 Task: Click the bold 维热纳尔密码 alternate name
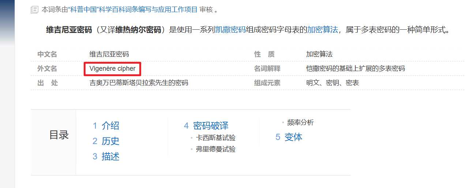138,30
